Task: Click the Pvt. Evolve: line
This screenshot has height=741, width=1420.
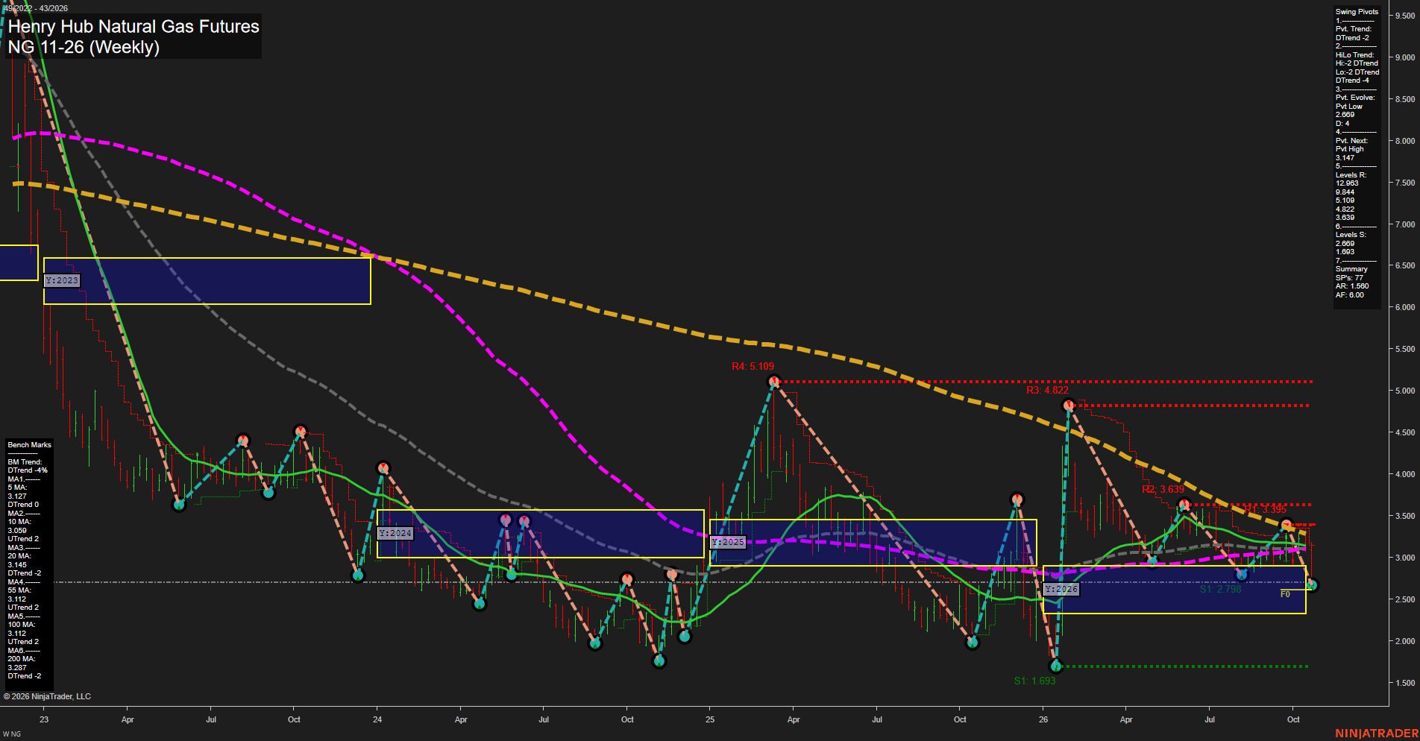Action: point(1354,98)
